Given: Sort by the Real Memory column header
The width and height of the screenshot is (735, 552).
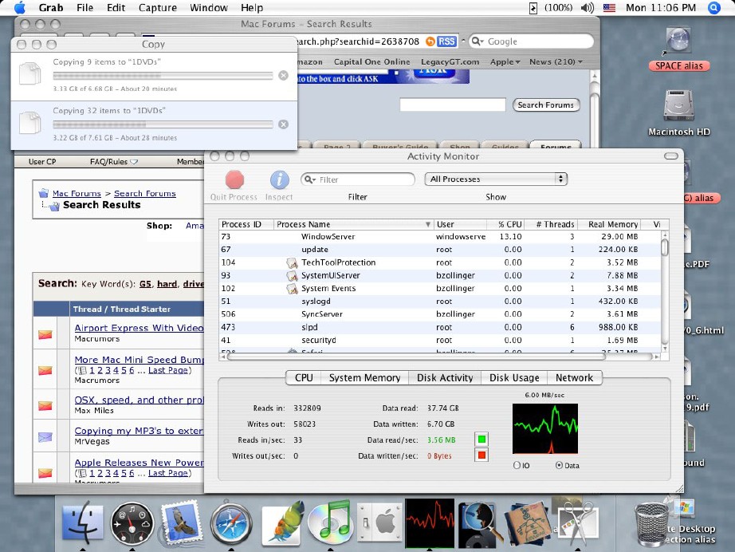Looking at the screenshot, I should 608,225.
